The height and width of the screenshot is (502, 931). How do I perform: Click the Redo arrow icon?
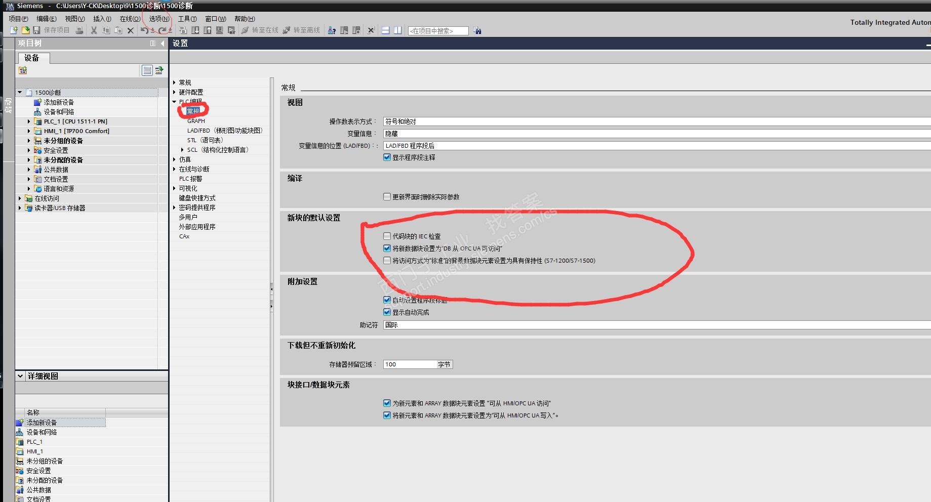(163, 30)
